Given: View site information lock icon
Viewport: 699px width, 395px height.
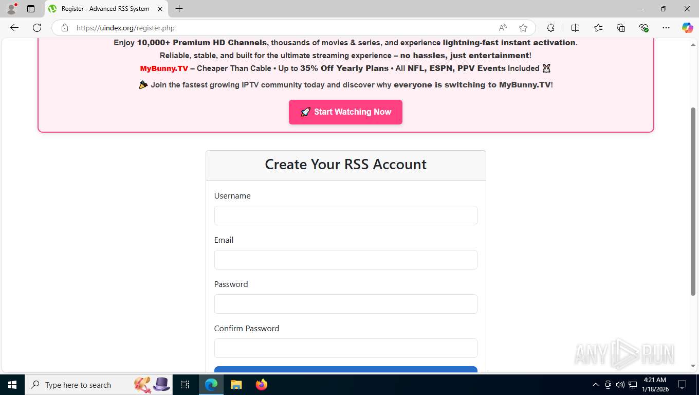Looking at the screenshot, I should coord(65,28).
